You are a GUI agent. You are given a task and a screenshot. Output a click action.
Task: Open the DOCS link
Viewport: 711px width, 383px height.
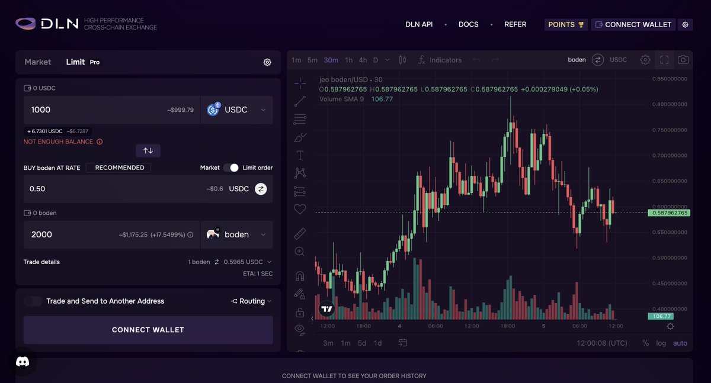point(468,25)
